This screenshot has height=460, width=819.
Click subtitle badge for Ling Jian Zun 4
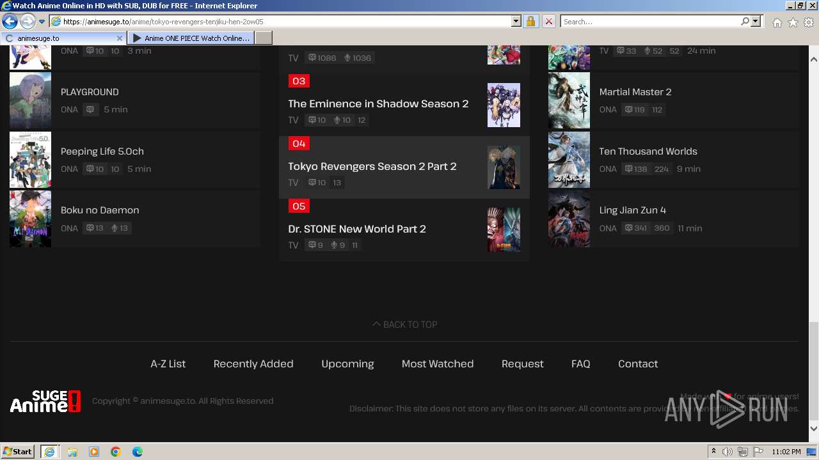pos(636,228)
